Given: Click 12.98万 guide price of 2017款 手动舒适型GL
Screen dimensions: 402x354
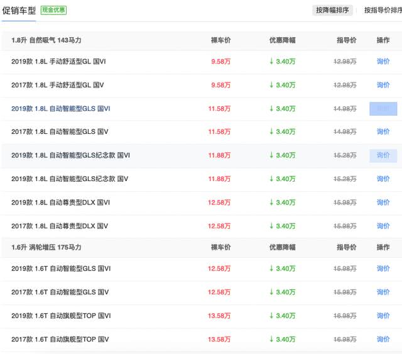Looking at the screenshot, I should (345, 86).
